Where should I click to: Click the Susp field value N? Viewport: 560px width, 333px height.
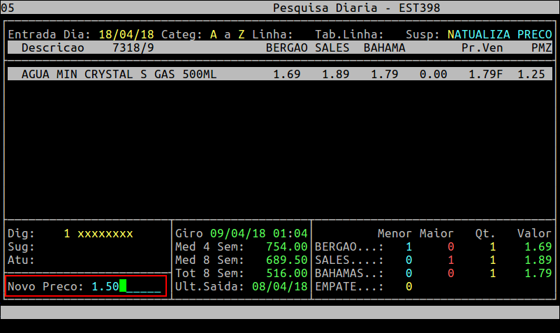pos(450,34)
